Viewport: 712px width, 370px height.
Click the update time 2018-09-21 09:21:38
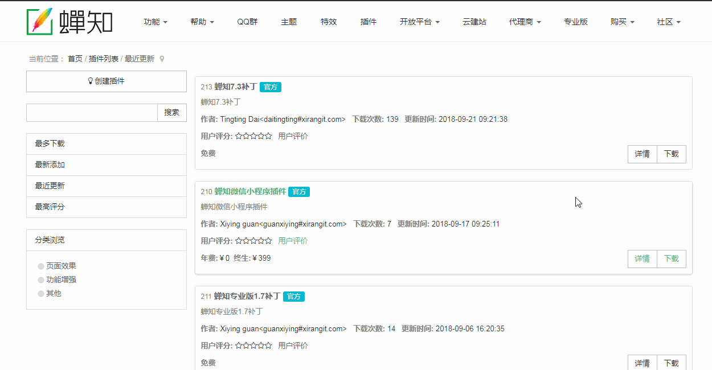click(473, 119)
